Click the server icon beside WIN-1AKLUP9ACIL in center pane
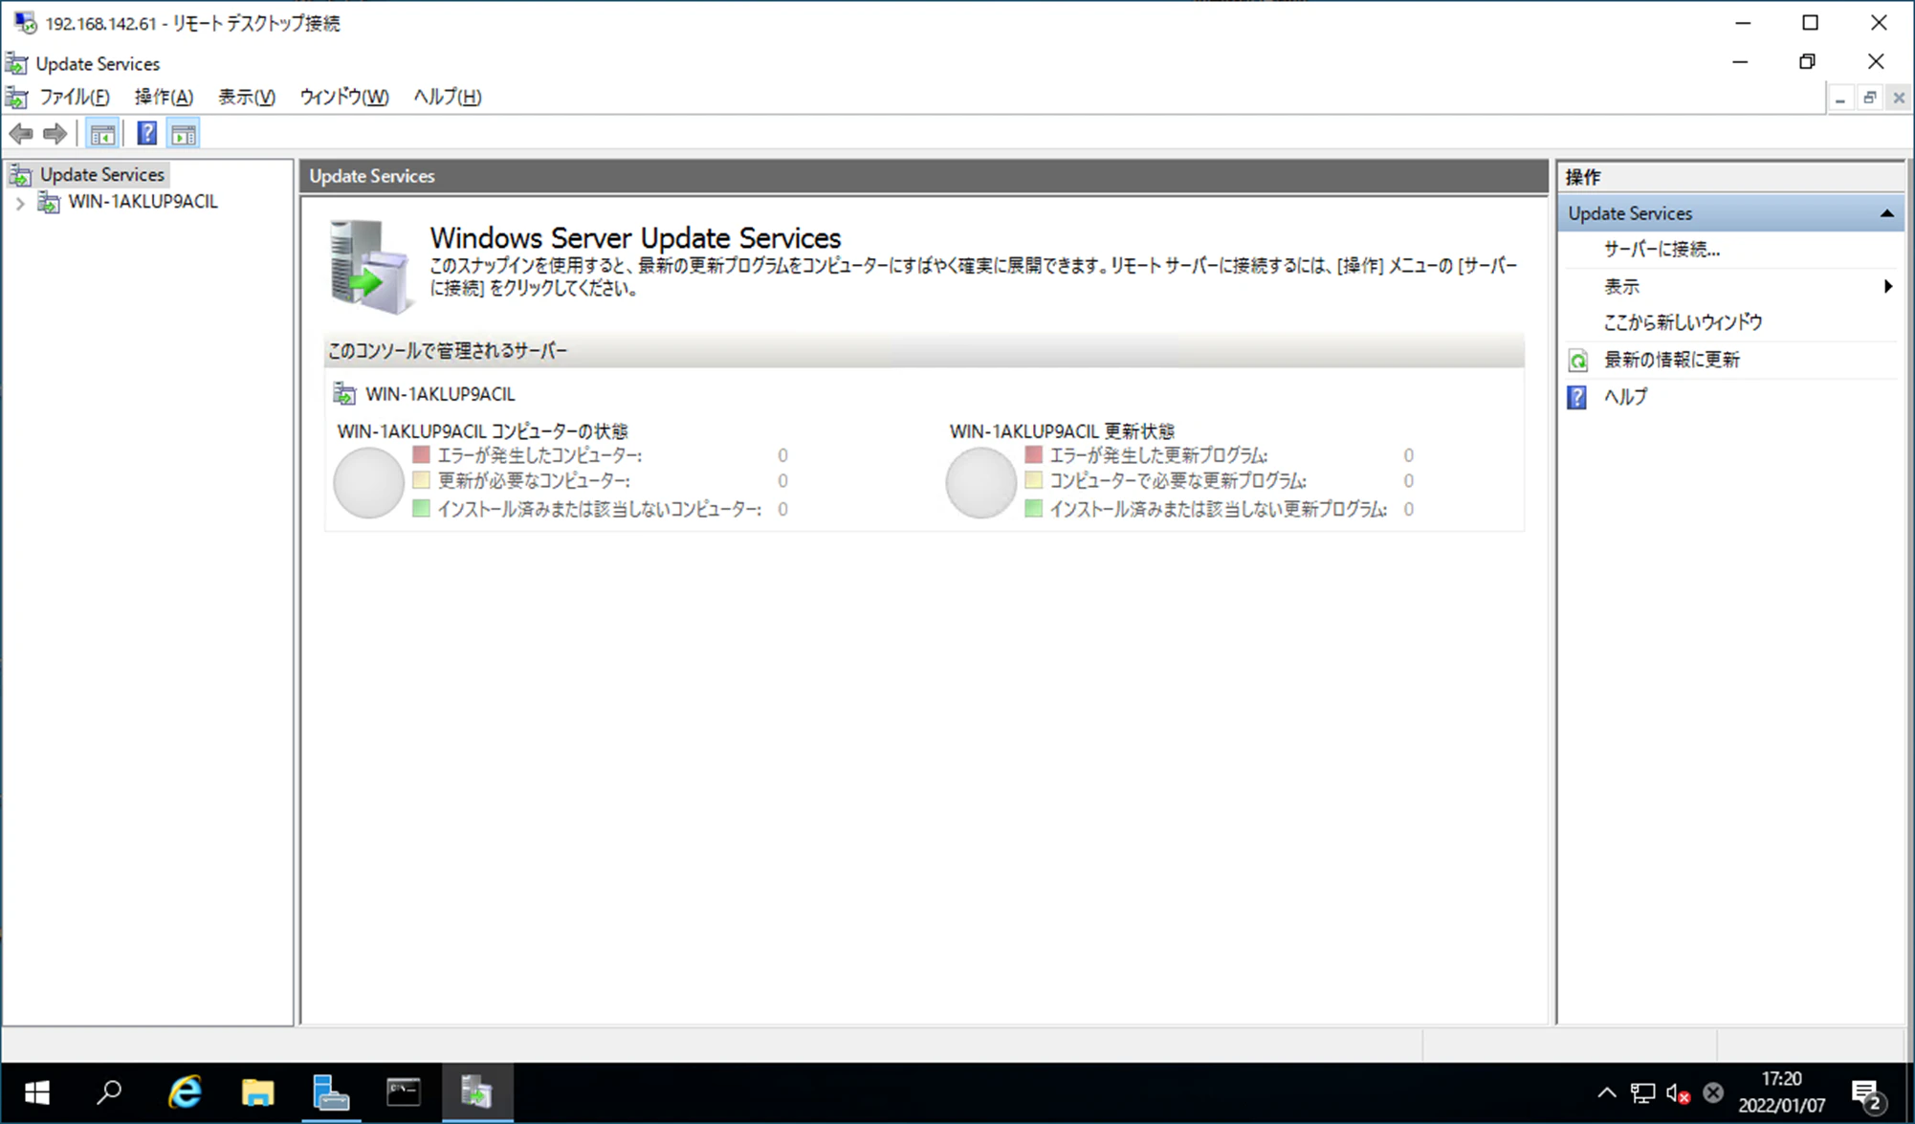The image size is (1915, 1124). (x=344, y=393)
